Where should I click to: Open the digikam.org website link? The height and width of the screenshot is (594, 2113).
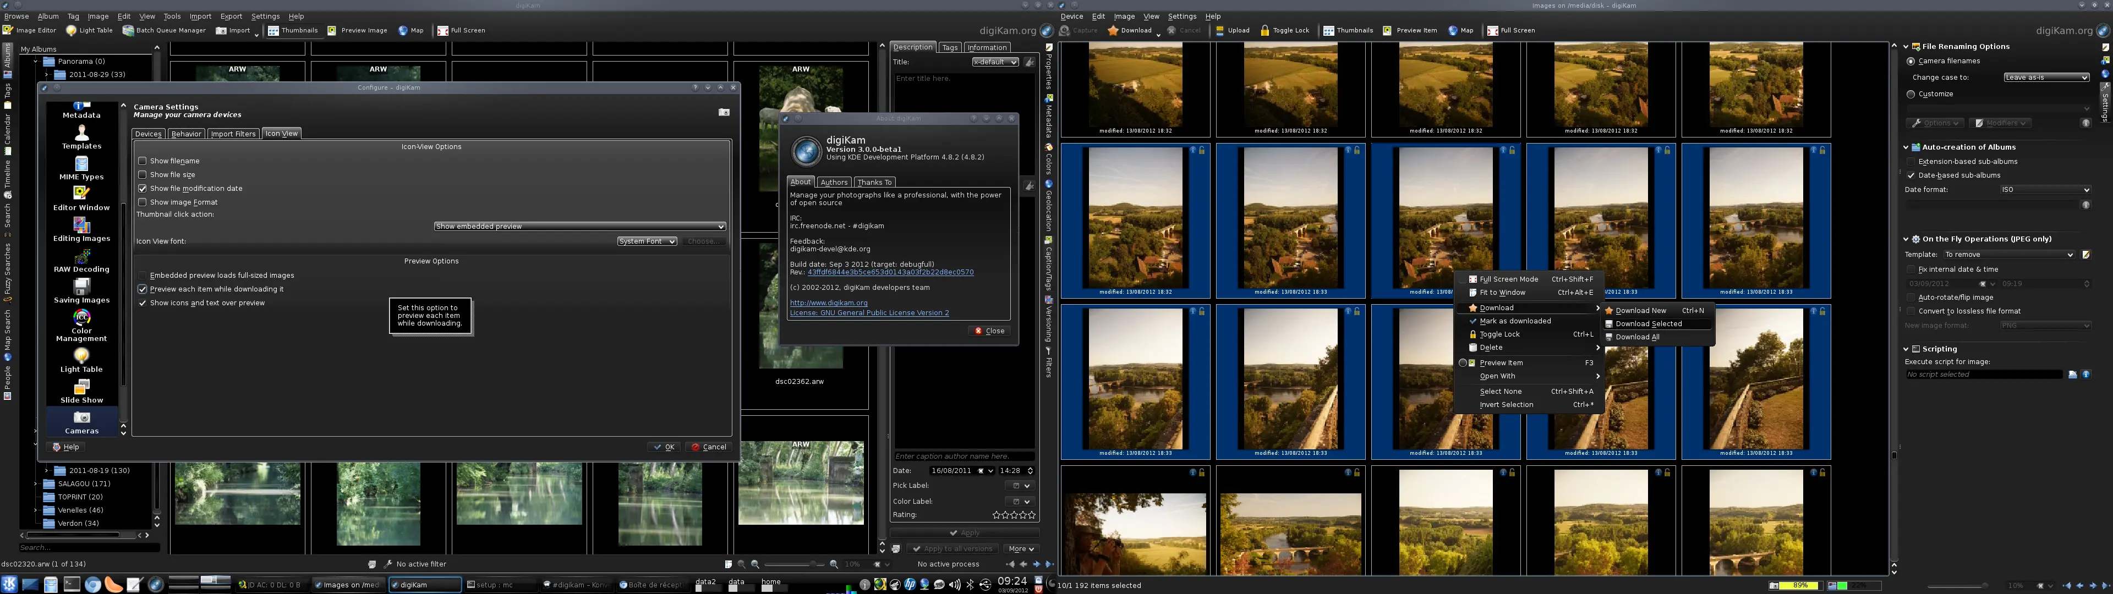829,302
